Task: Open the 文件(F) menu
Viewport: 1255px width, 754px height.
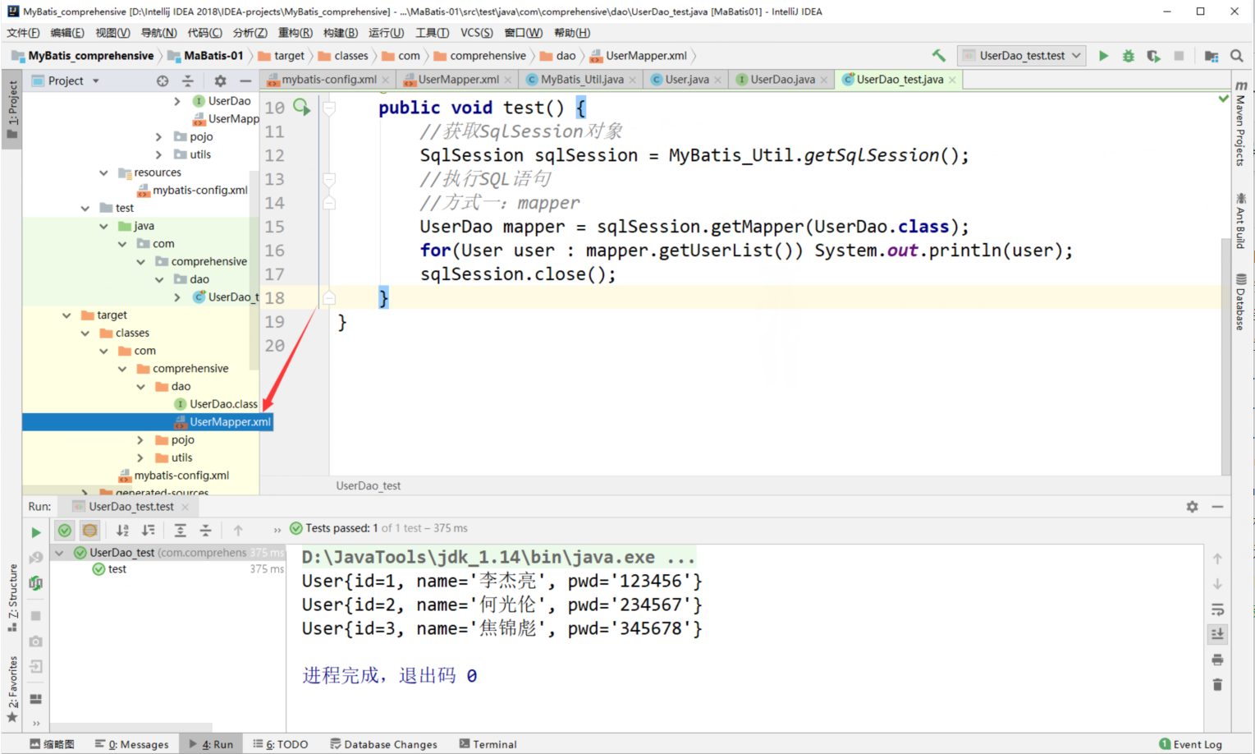Action: (23, 33)
